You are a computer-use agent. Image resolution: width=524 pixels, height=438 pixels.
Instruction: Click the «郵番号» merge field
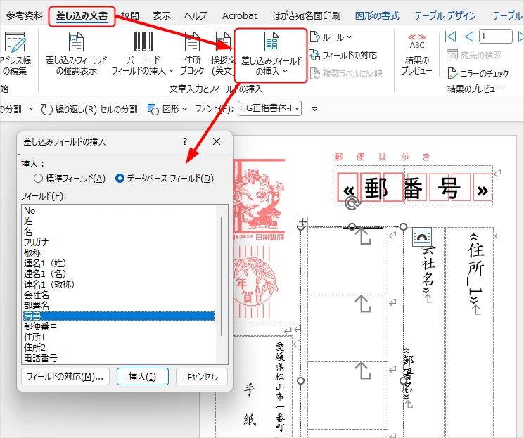click(x=414, y=188)
